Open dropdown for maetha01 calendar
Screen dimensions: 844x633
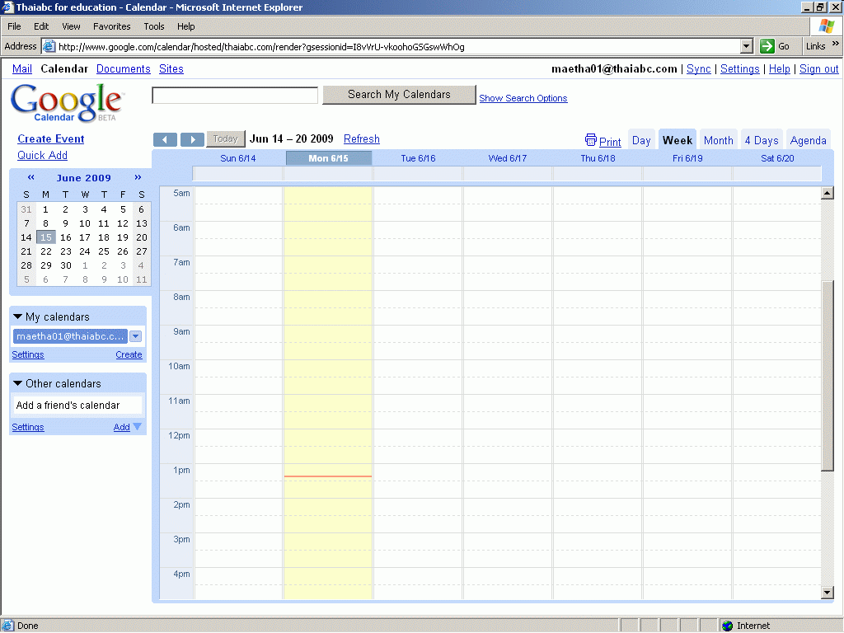pos(136,336)
